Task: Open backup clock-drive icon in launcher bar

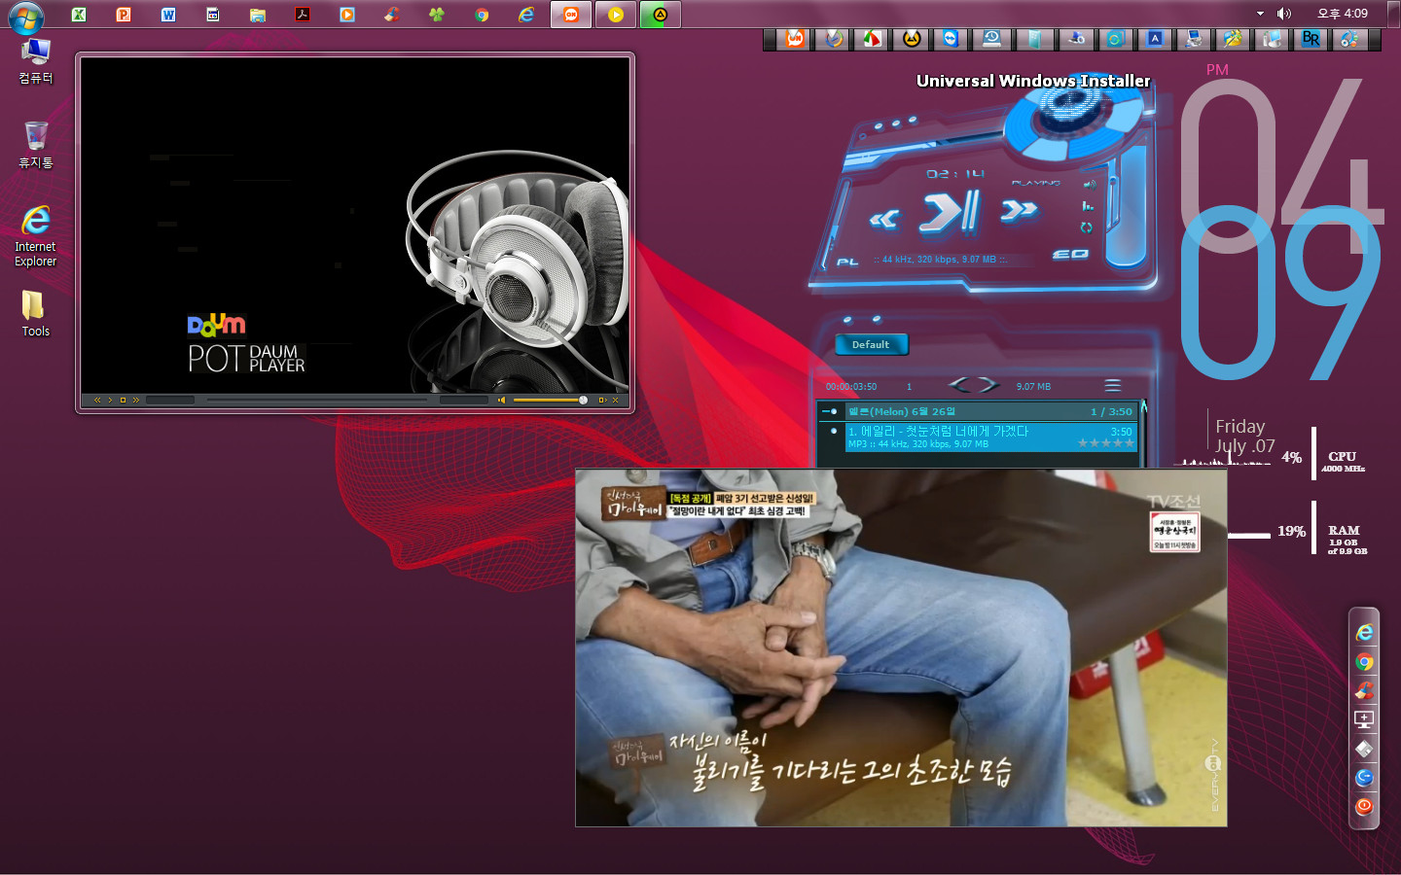Action: [991, 39]
